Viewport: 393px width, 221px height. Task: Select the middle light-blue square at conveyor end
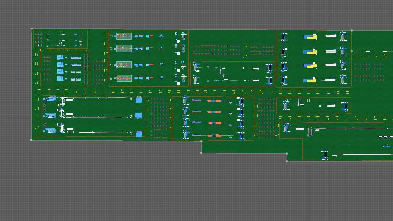[139, 116]
